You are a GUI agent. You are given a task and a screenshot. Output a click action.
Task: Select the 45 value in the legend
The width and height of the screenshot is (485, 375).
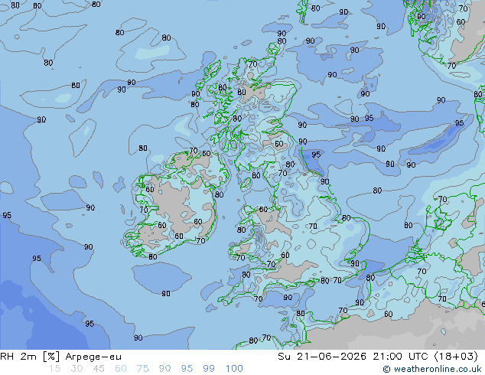tap(99, 369)
